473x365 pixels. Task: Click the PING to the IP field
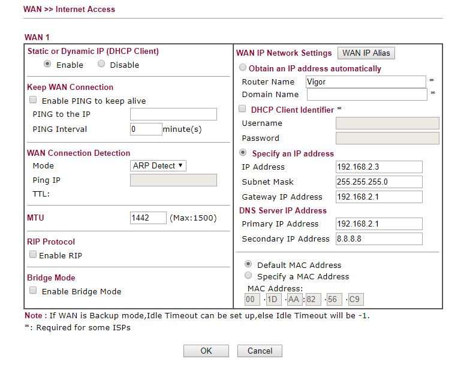click(x=173, y=114)
